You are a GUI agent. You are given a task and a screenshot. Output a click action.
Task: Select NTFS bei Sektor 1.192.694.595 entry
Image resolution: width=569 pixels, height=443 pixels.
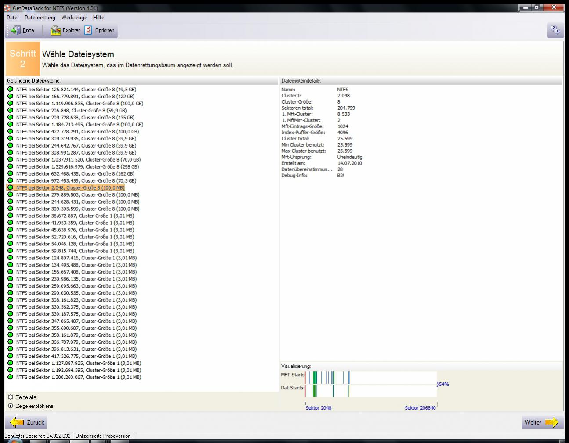tap(79, 371)
